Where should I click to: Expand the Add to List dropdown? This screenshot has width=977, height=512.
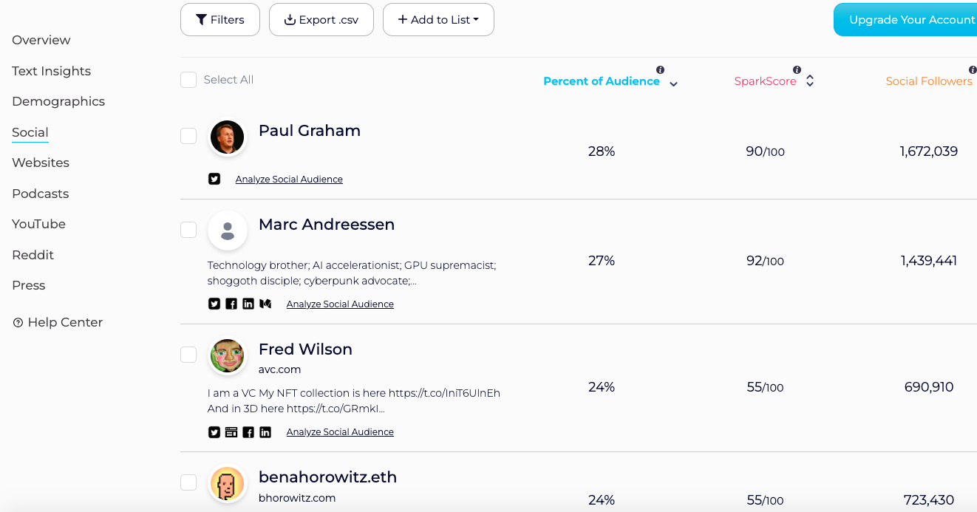pos(438,20)
